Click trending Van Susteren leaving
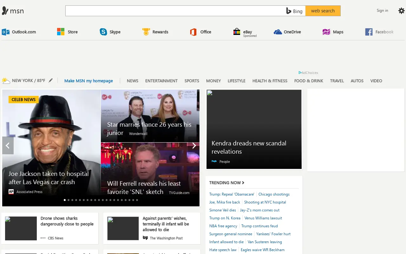The height and width of the screenshot is (254, 406). [x=265, y=242]
